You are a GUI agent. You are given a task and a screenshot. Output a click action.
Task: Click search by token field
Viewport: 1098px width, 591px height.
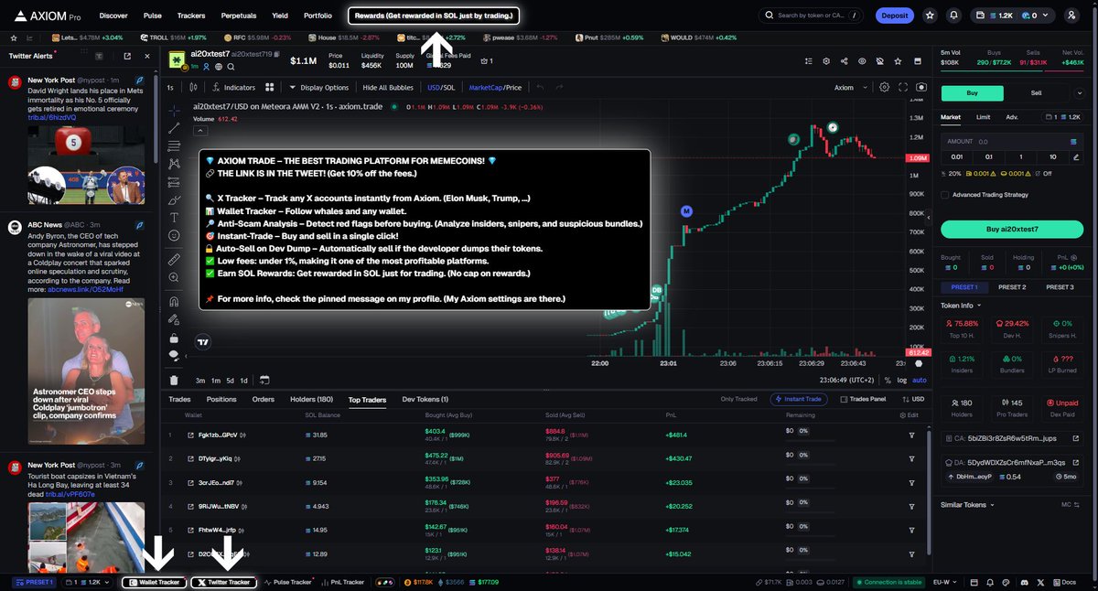(811, 16)
